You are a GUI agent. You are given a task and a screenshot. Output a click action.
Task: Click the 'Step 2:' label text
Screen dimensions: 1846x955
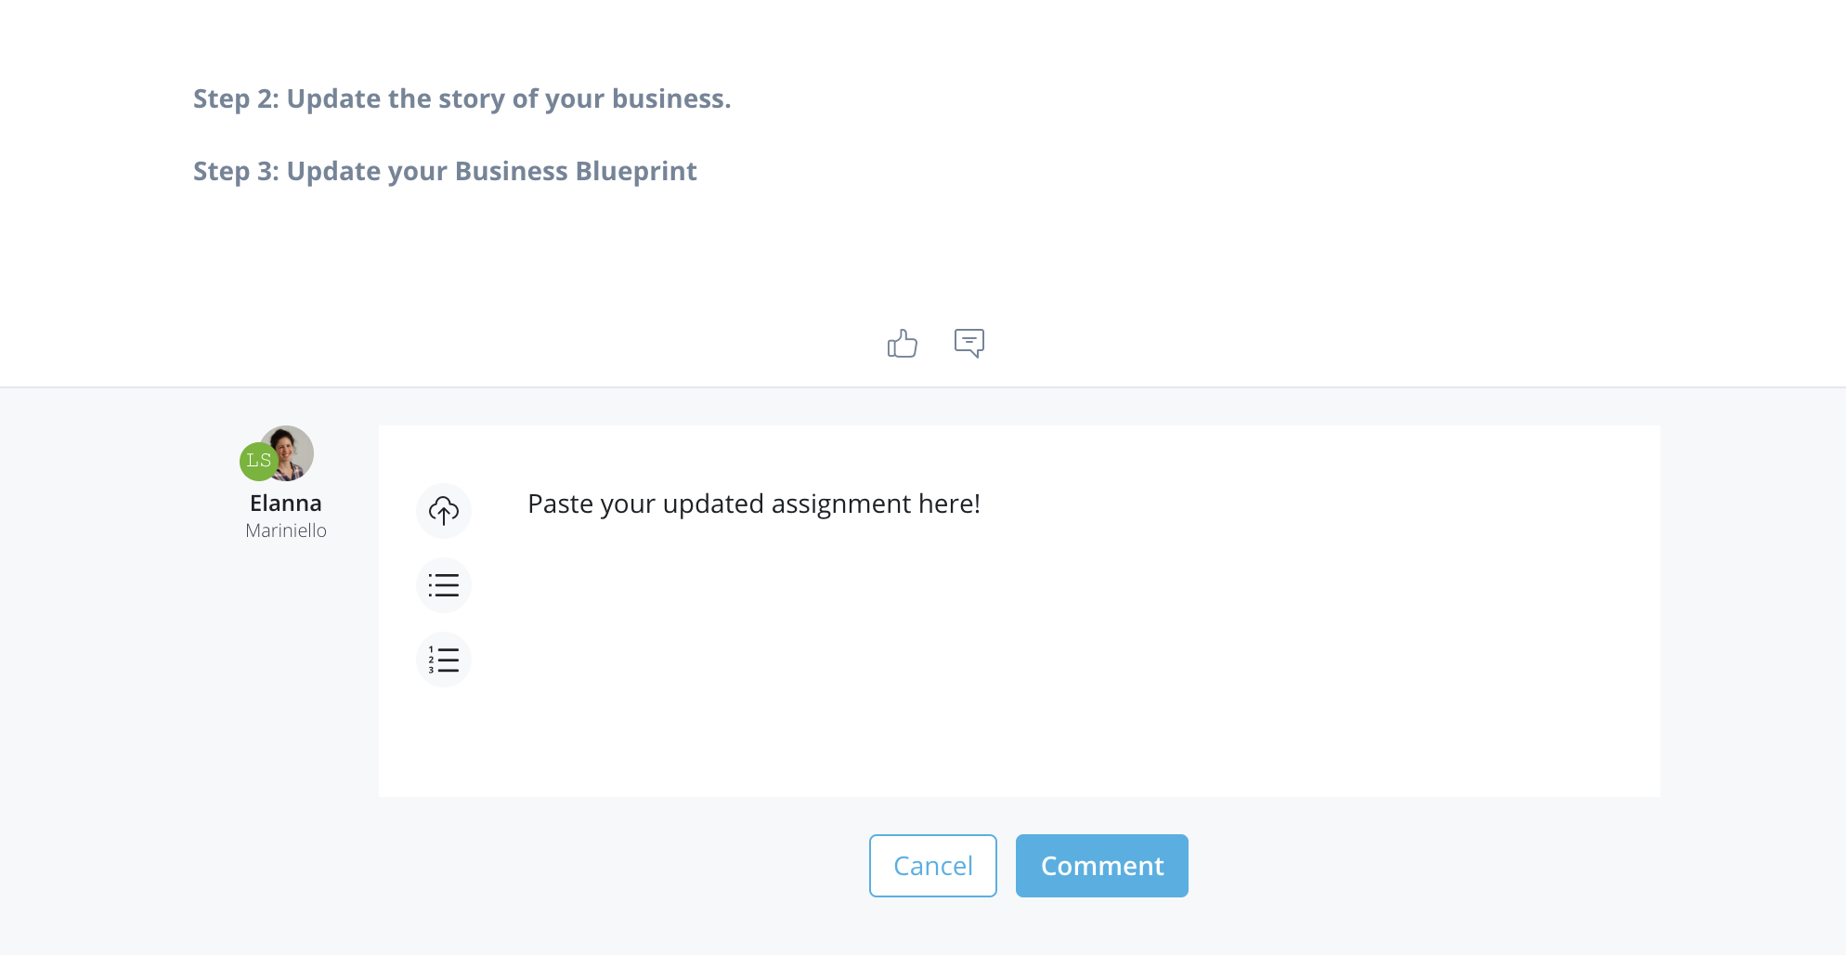pos(236,98)
